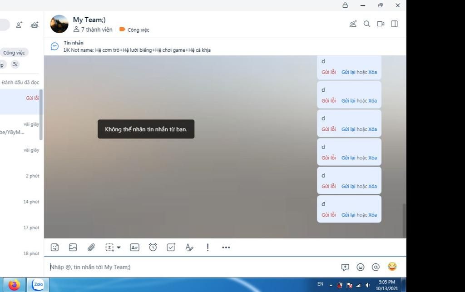This screenshot has width=465, height=292.
Task: Attach an image using the picture icon
Action: (73, 247)
